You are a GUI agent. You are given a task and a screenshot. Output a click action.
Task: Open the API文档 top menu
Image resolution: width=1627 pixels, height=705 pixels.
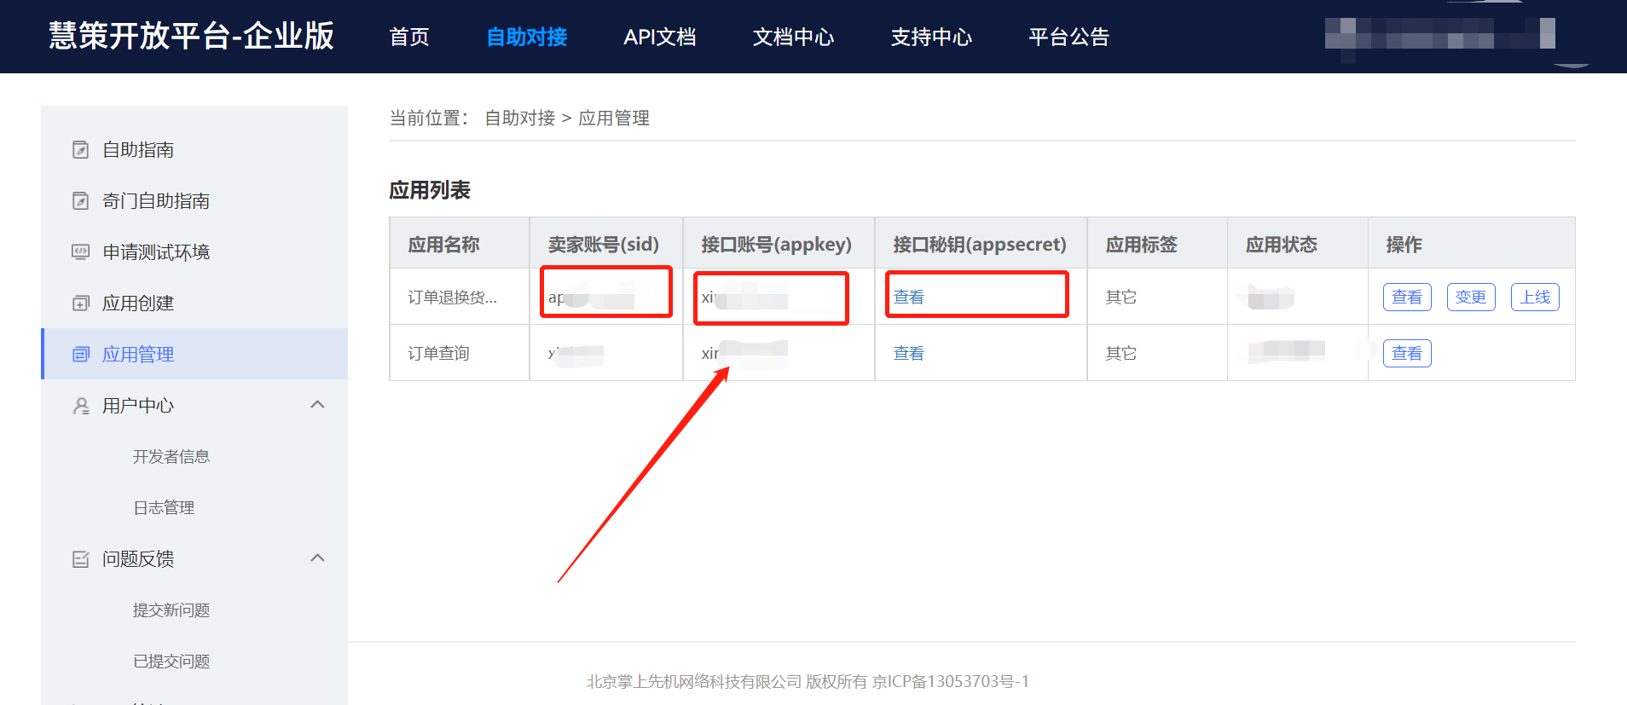[x=659, y=38]
